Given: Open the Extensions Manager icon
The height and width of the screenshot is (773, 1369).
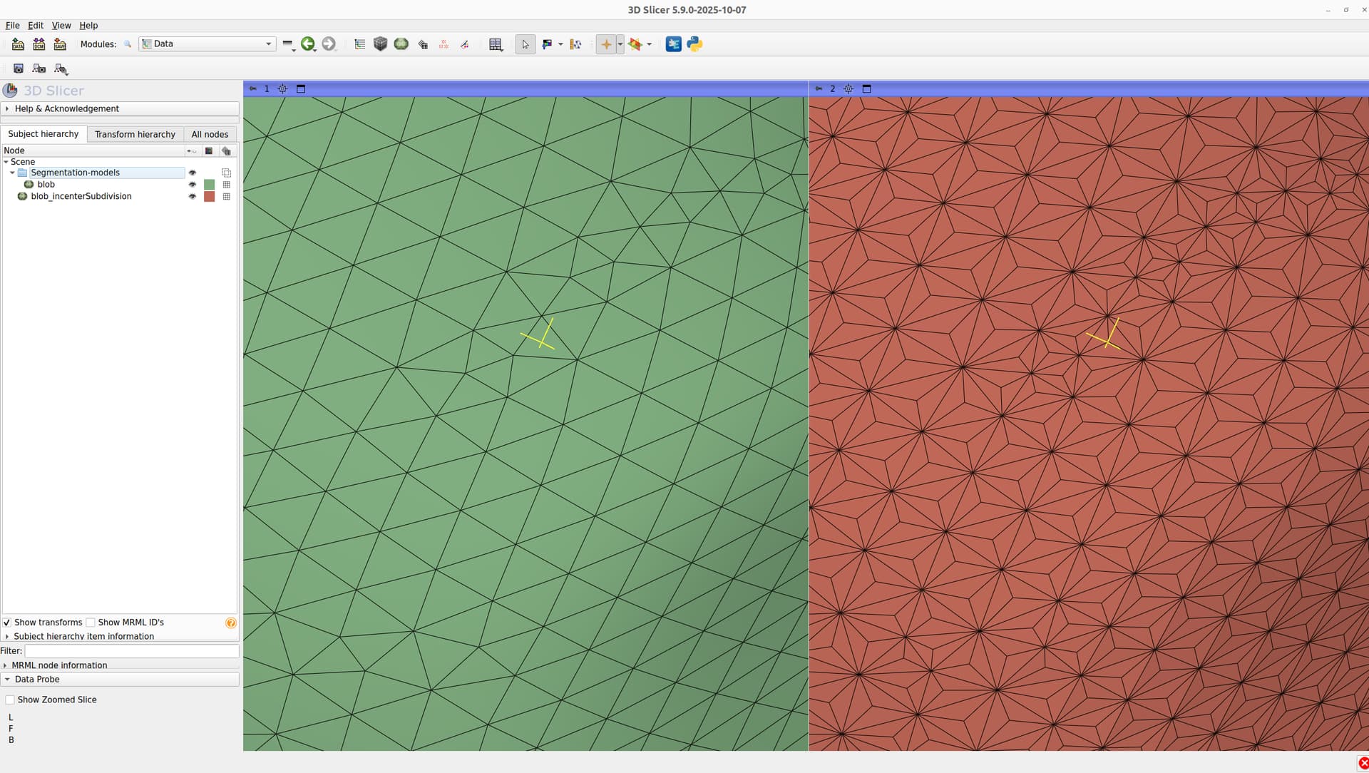Looking at the screenshot, I should [673, 44].
